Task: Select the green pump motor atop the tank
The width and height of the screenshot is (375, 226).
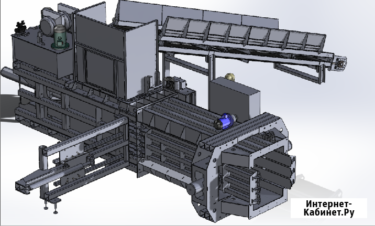Action: (x=61, y=38)
